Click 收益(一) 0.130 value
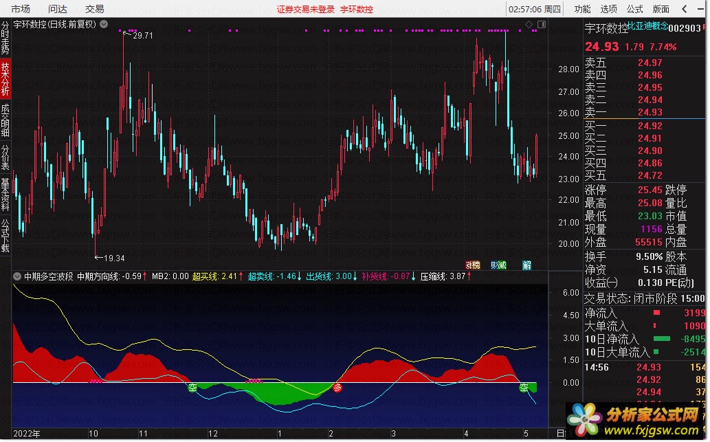 tap(650, 283)
